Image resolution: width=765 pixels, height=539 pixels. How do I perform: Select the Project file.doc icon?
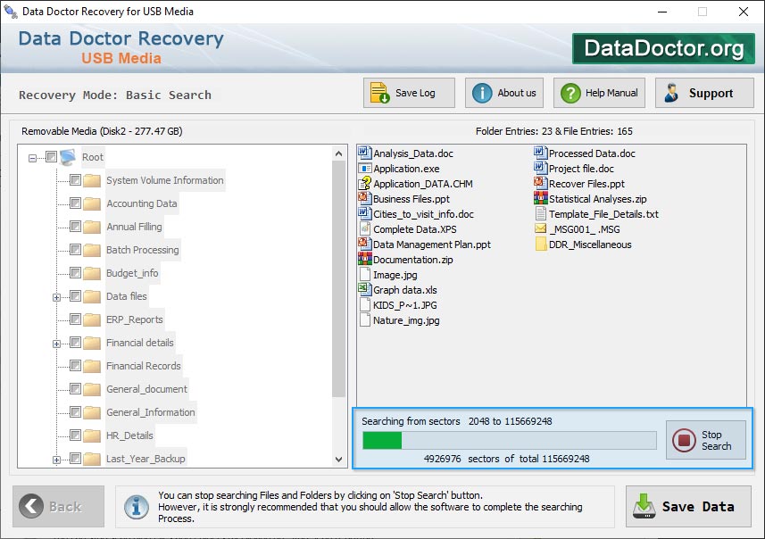[540, 169]
